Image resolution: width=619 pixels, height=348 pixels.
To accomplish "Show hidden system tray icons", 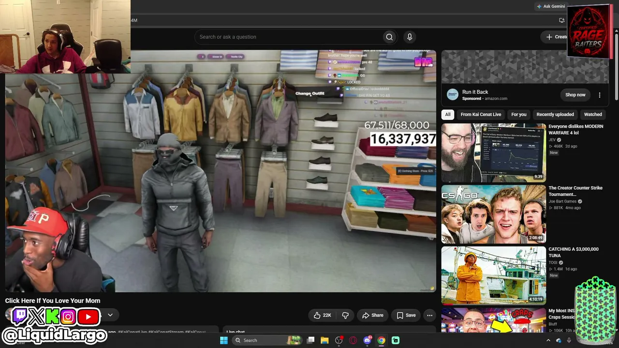I will pyautogui.click(x=548, y=340).
